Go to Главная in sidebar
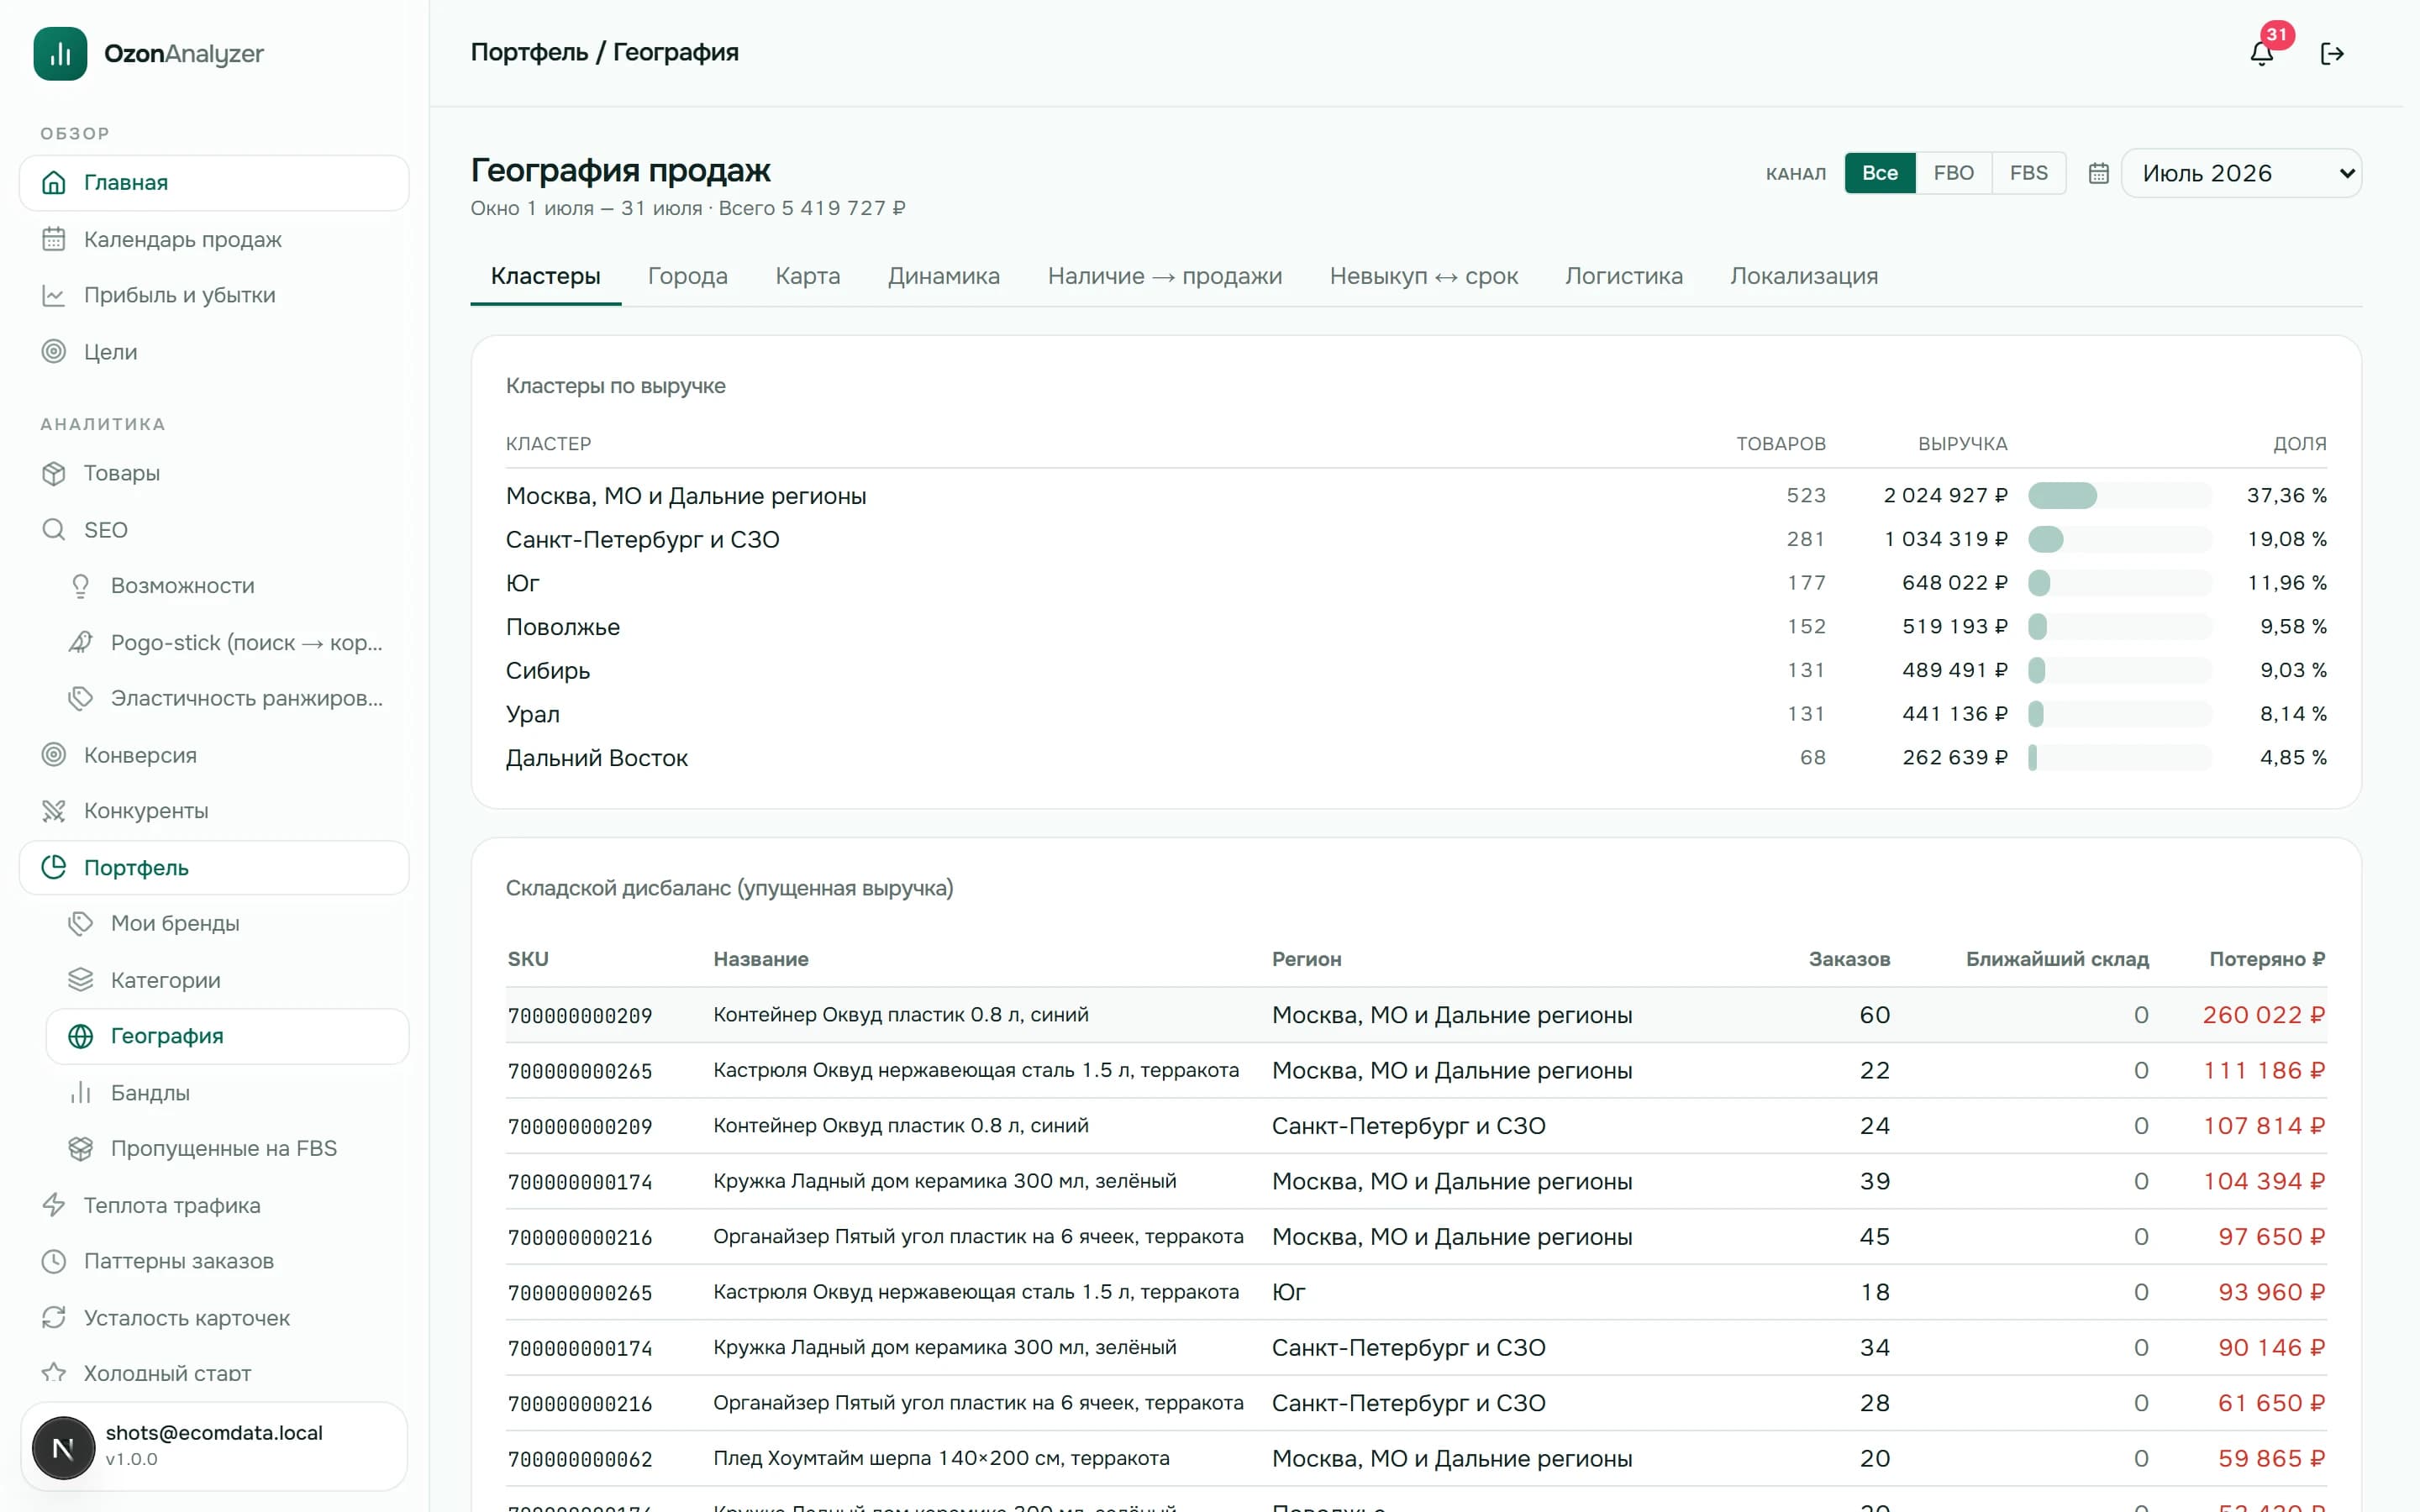 214,182
